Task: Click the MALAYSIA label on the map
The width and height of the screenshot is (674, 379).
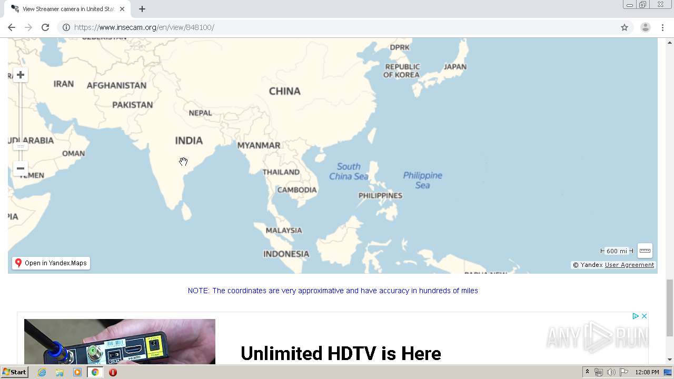Action: 284,231
